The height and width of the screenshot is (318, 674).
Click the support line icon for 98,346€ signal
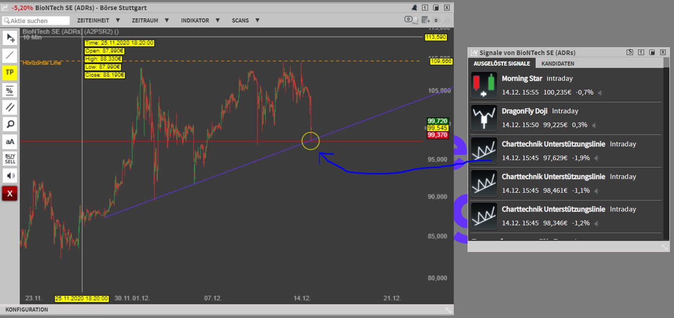point(484,216)
